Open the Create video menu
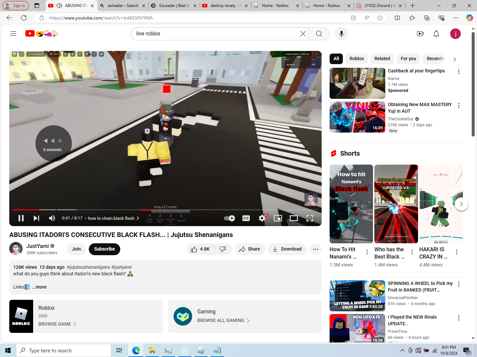Image resolution: width=477 pixels, height=357 pixels. 420,34
